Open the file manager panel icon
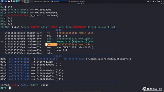 pos(9,1)
